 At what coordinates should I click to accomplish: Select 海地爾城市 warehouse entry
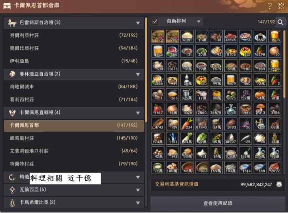coord(74,87)
